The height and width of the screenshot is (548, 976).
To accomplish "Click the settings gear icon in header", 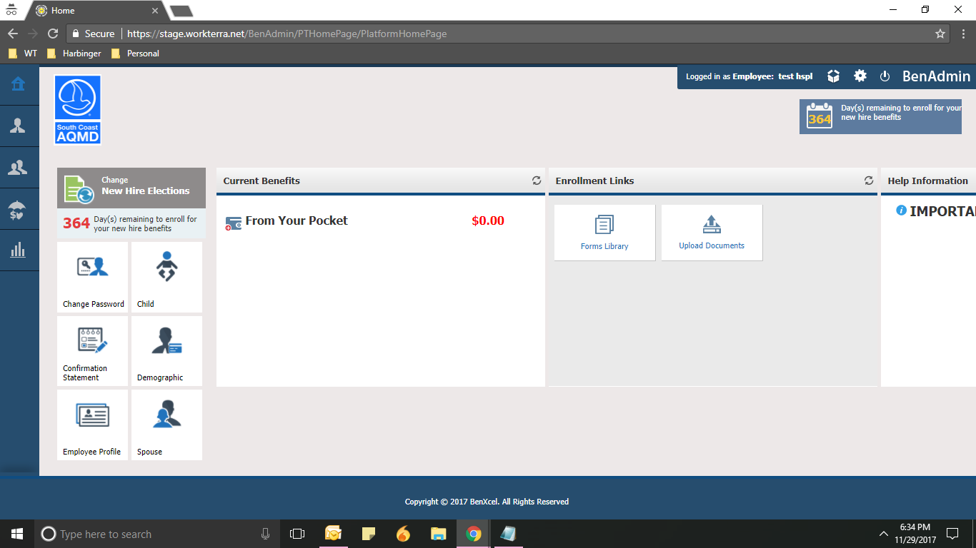I will coord(860,76).
